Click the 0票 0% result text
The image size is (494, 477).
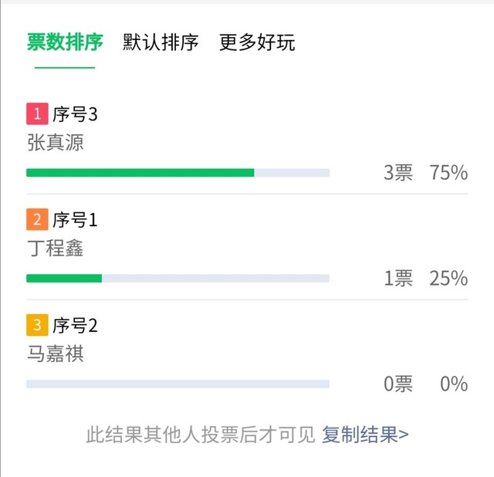[x=425, y=384]
